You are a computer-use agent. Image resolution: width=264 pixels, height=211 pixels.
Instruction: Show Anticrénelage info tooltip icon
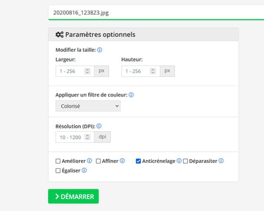point(179,161)
